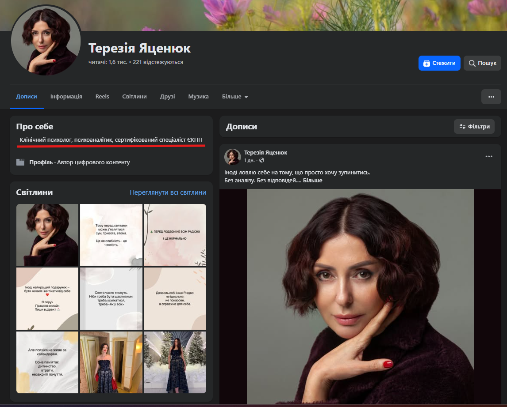Open the first portrait photo thumbnail
The image size is (507, 407).
click(x=47, y=235)
